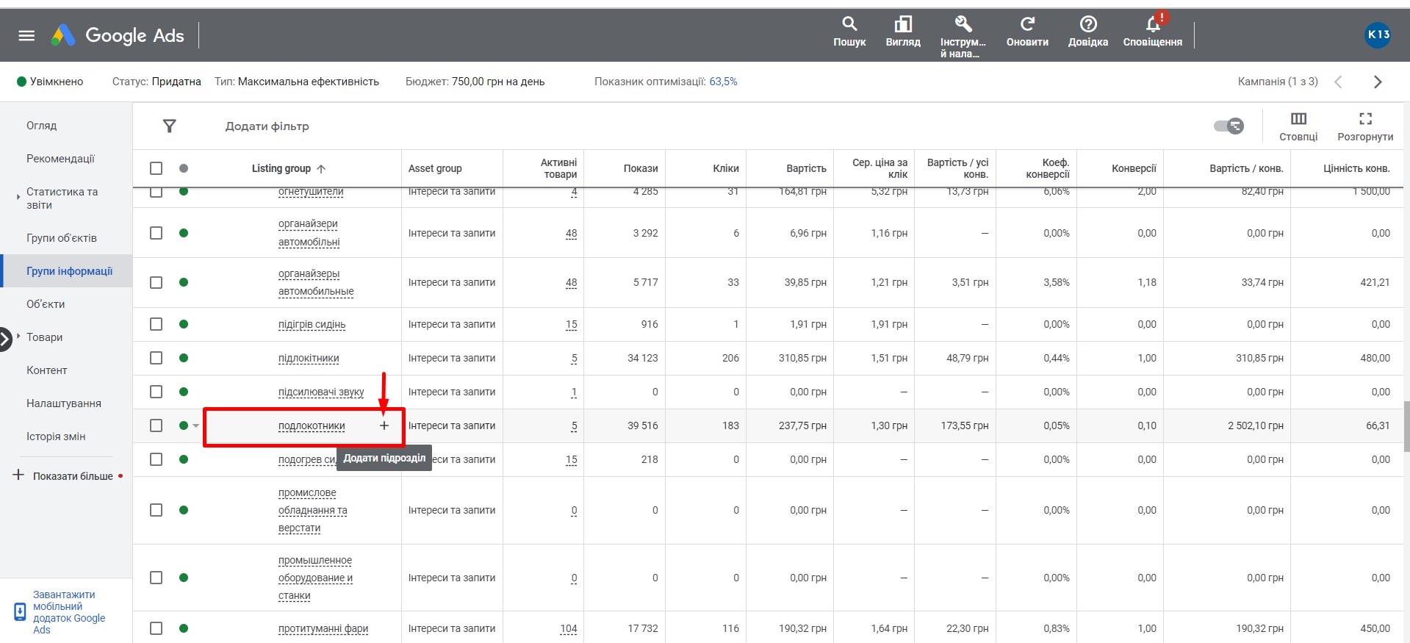Select checkbox for підлокітники row
The width and height of the screenshot is (1410, 643).
pyautogui.click(x=156, y=358)
